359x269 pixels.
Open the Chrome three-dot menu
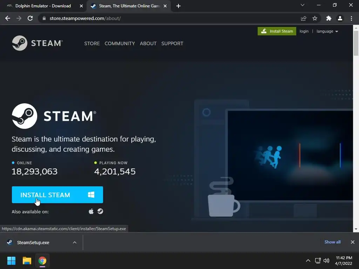point(351,18)
